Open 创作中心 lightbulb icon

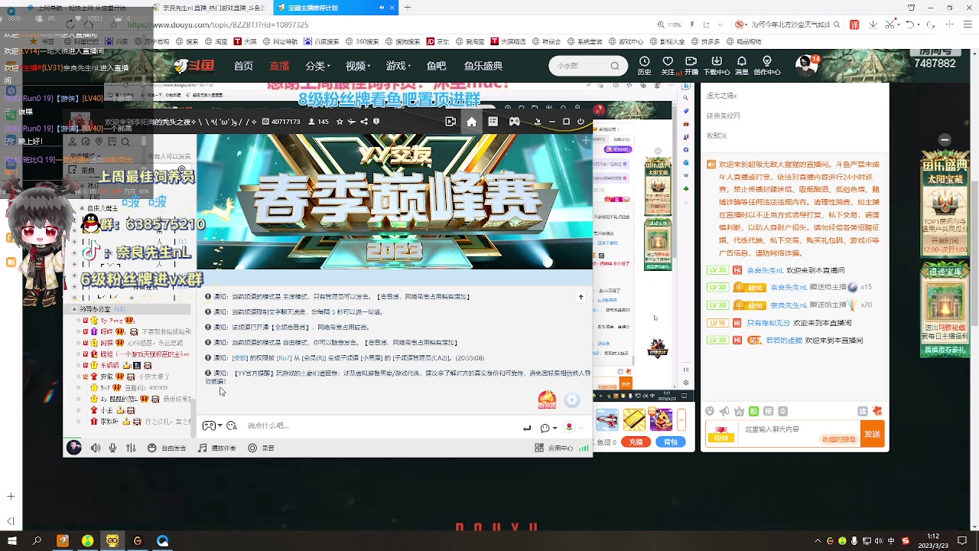coord(767,65)
